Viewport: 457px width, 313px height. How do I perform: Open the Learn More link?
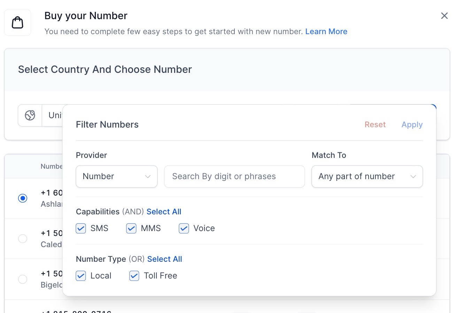(326, 31)
